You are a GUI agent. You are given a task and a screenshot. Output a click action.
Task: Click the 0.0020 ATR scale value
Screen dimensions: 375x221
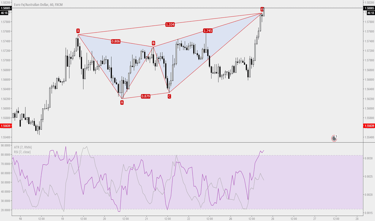click(369, 194)
